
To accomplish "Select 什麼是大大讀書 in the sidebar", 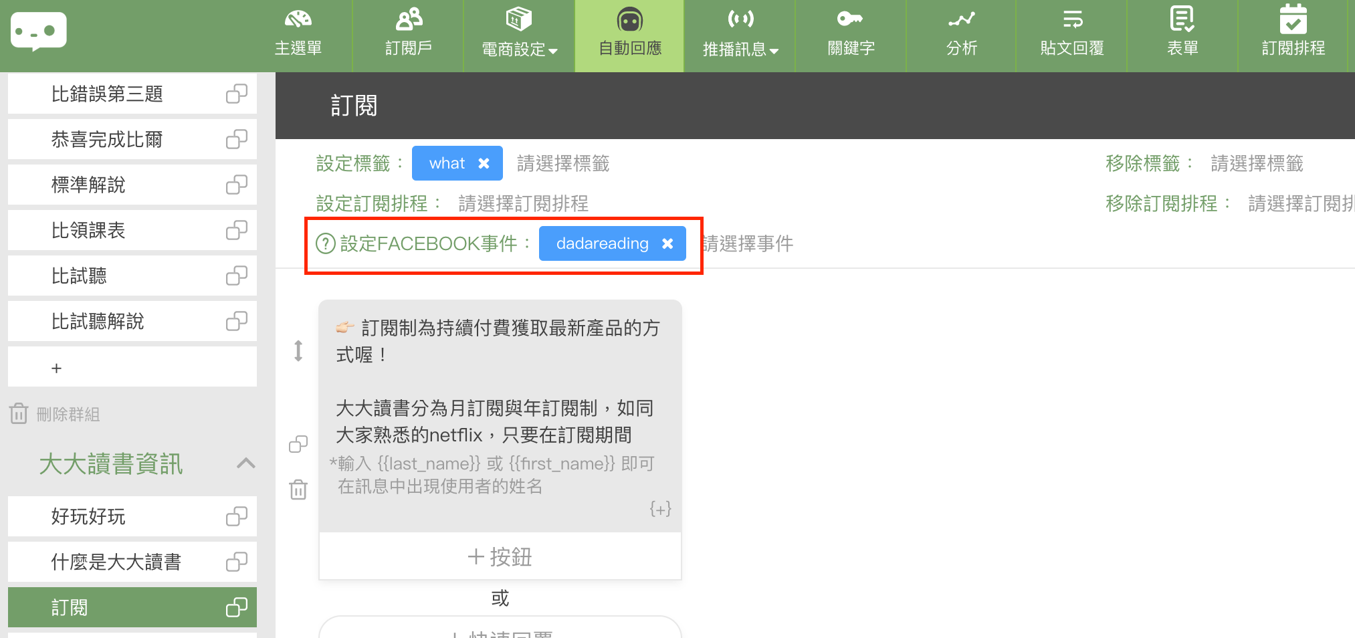I will (116, 562).
